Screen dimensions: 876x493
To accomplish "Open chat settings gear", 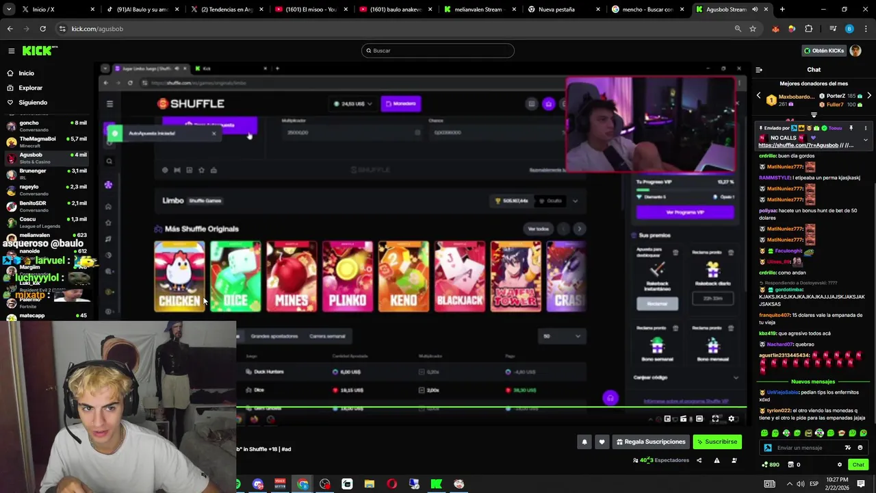I will [x=840, y=465].
